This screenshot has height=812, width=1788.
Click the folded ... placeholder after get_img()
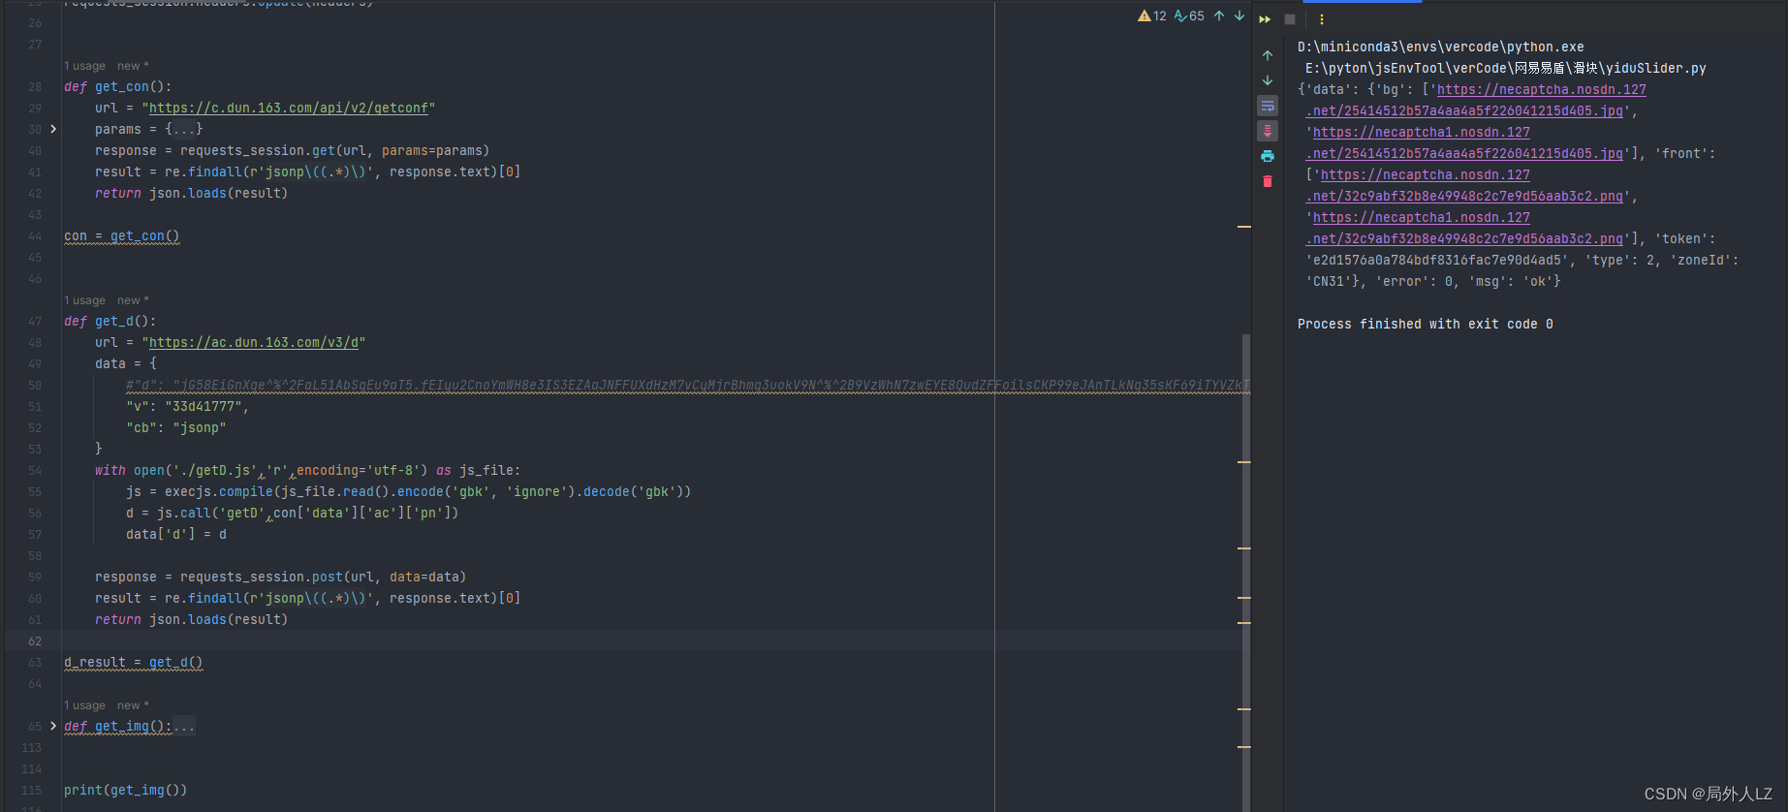tap(184, 726)
